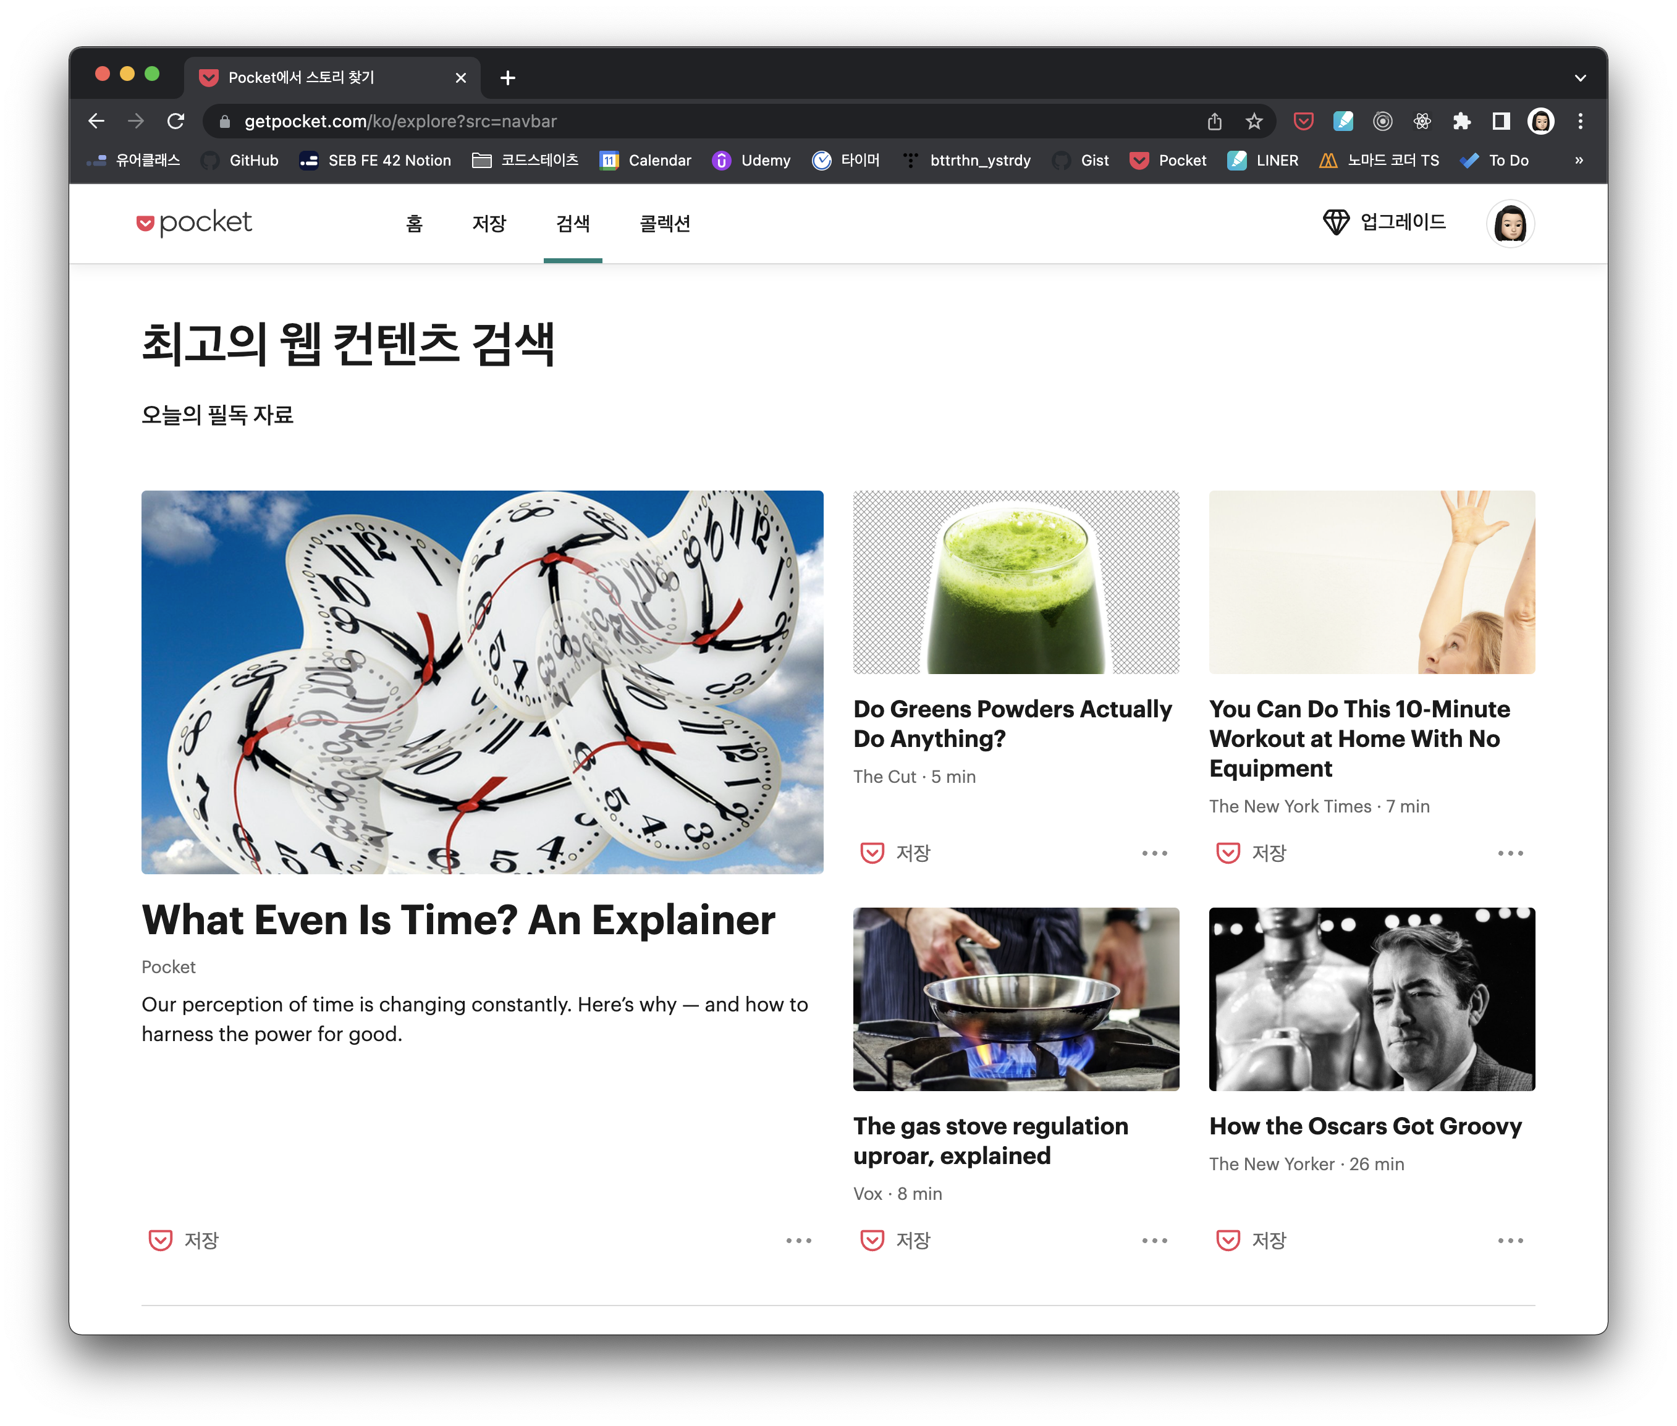Open Chrome profile avatar in toolbar
Viewport: 1677px width, 1426px height.
[1540, 121]
